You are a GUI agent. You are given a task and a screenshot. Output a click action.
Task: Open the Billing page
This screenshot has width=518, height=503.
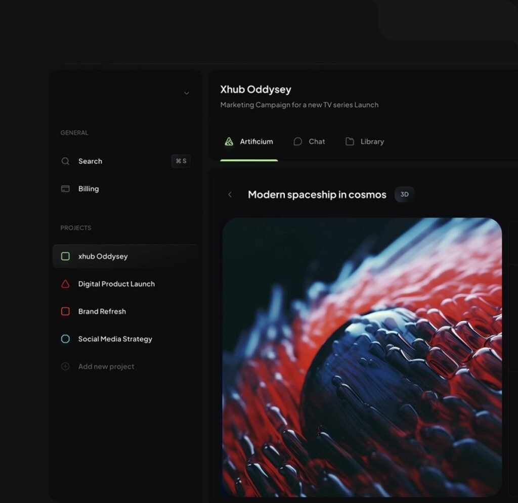tap(89, 189)
